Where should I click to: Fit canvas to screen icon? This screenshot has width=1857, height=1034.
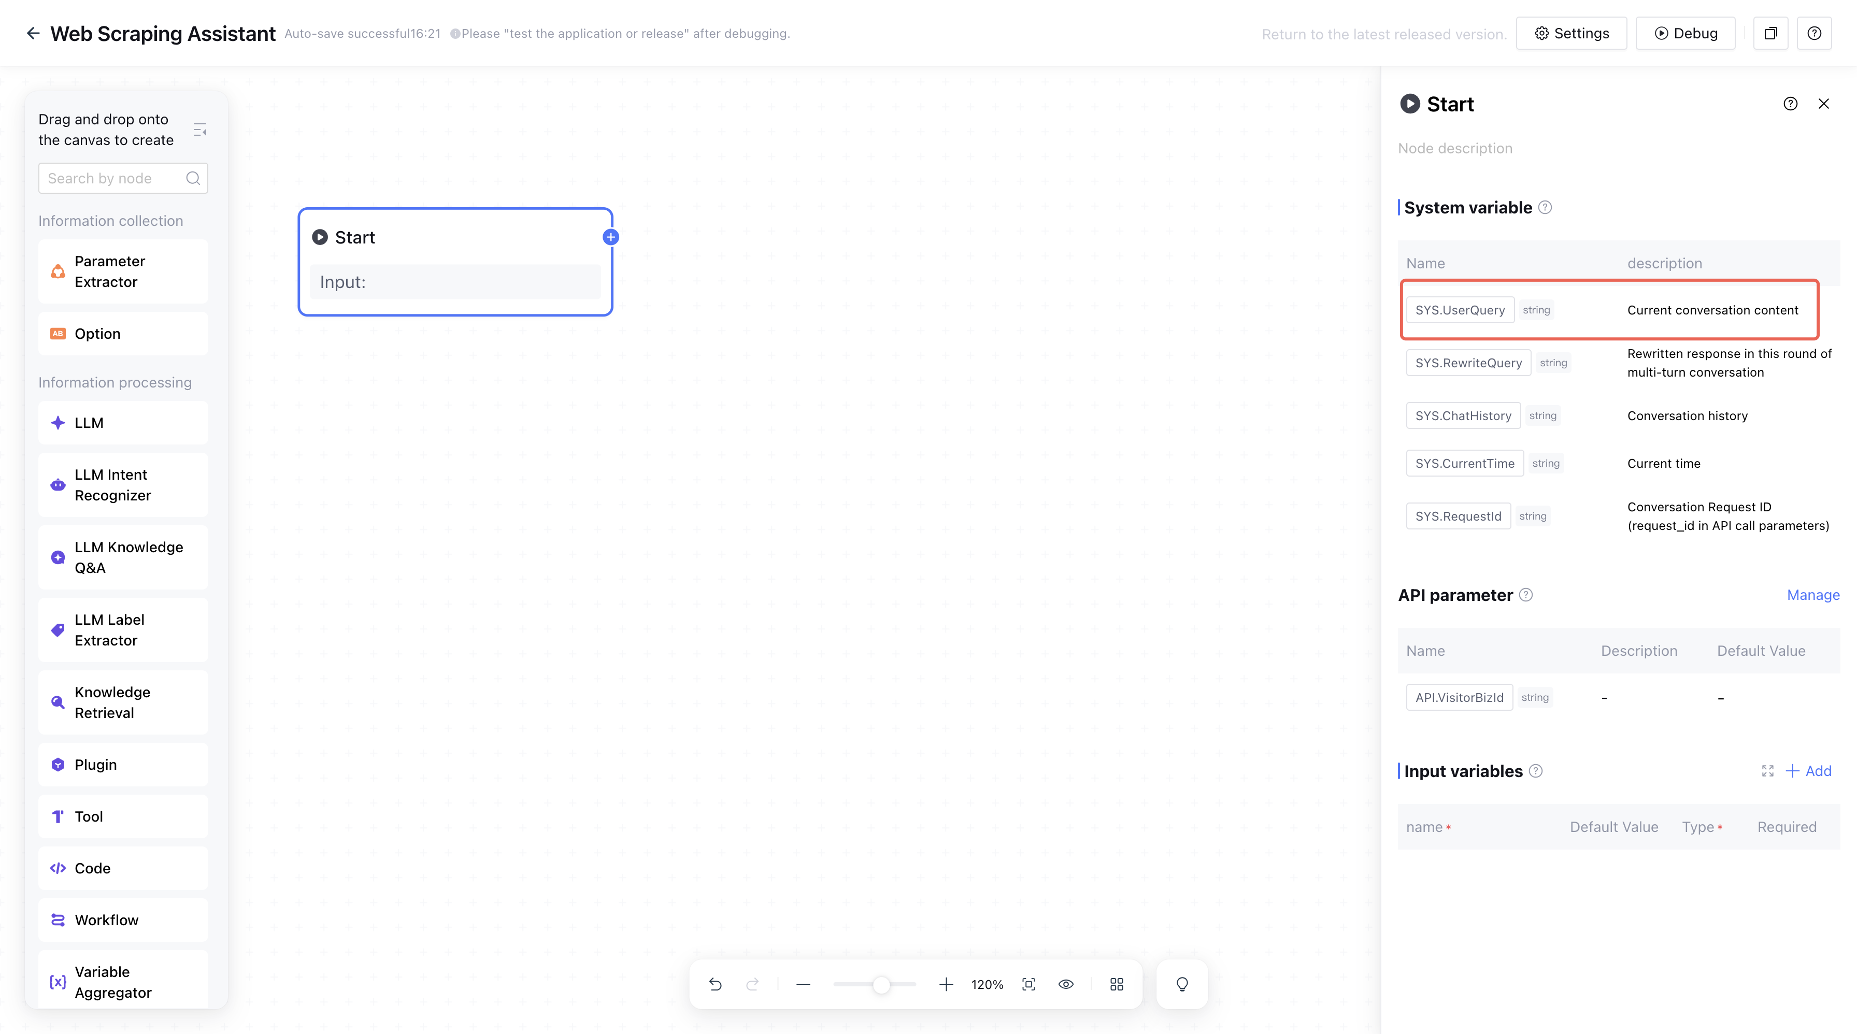1029,984
